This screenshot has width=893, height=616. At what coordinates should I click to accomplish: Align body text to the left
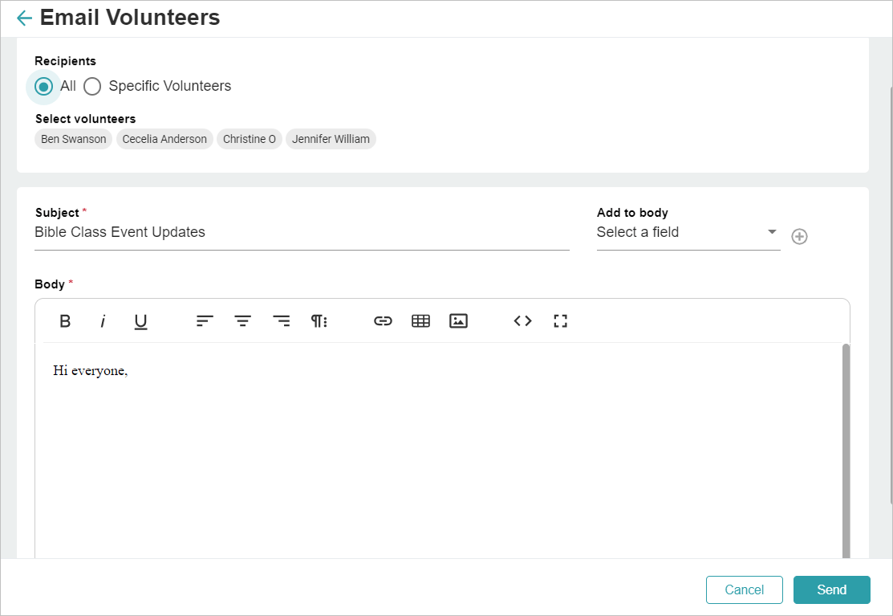click(x=205, y=321)
